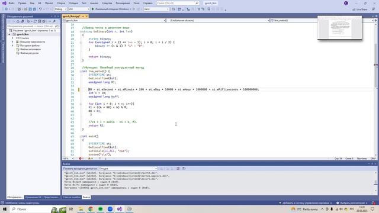Click the Collapse All icon in Solution Explorer
Image resolution: width=379 pixels, height=213 pixels.
[x=40, y=21]
